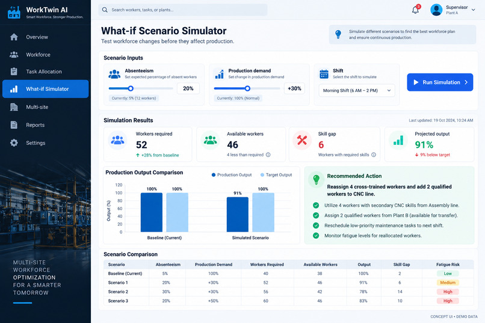Toggle the Production Output legend item
Screen dimensions: 485x323
(231, 175)
